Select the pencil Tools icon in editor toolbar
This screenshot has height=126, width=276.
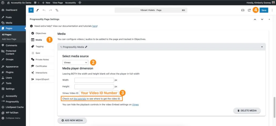click(x=37, y=10)
